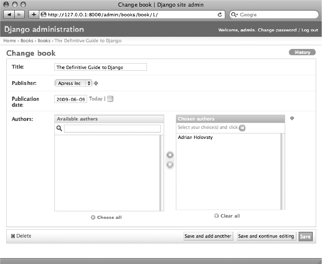Open the History page for this book

(x=302, y=52)
